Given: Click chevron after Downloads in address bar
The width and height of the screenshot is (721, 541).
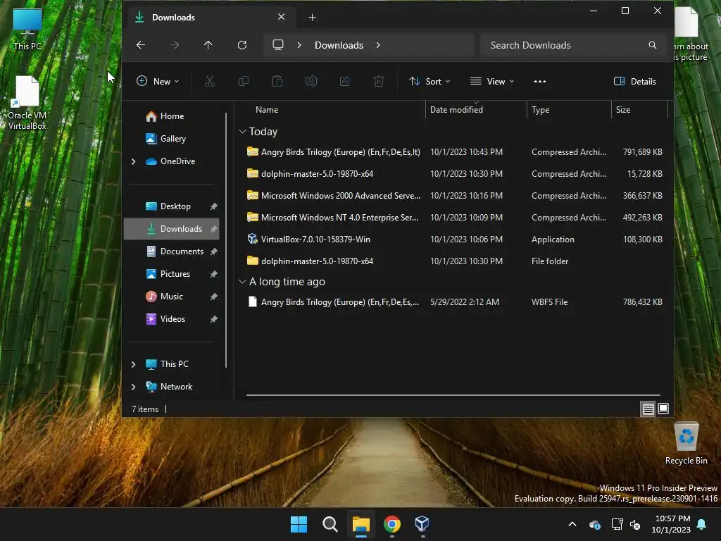Looking at the screenshot, I should [x=378, y=45].
